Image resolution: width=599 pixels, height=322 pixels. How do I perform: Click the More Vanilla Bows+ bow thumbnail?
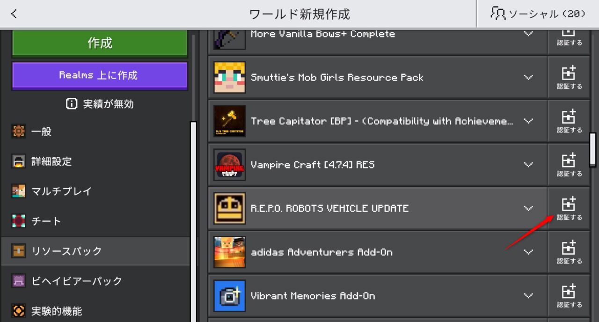(229, 39)
